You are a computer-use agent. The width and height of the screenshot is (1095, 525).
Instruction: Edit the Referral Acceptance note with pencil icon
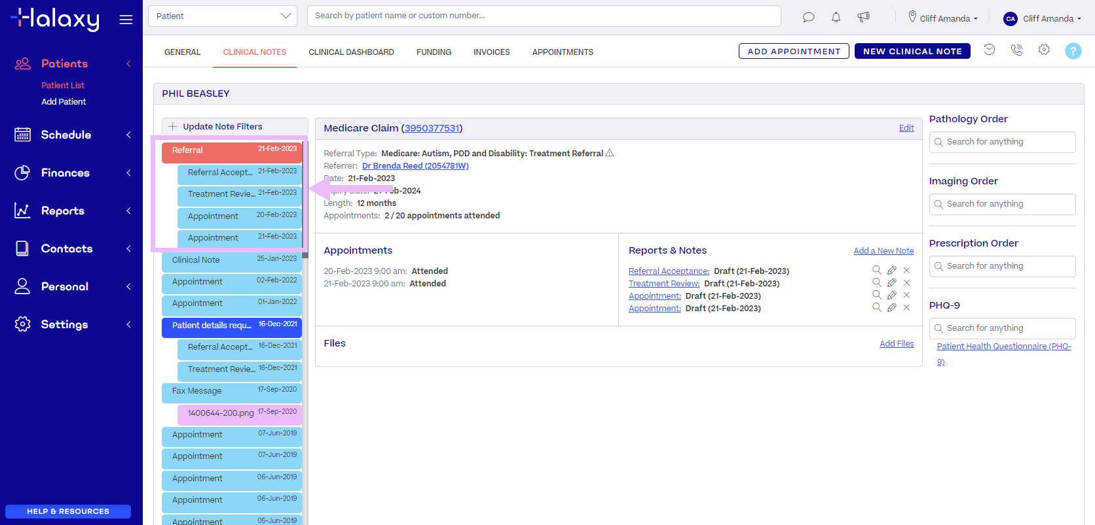891,270
